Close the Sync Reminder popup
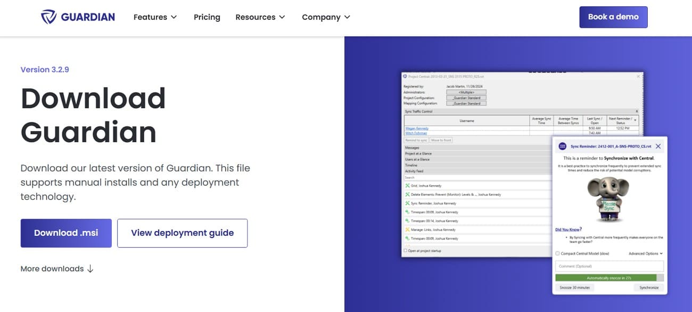The width and height of the screenshot is (692, 312). [658, 146]
